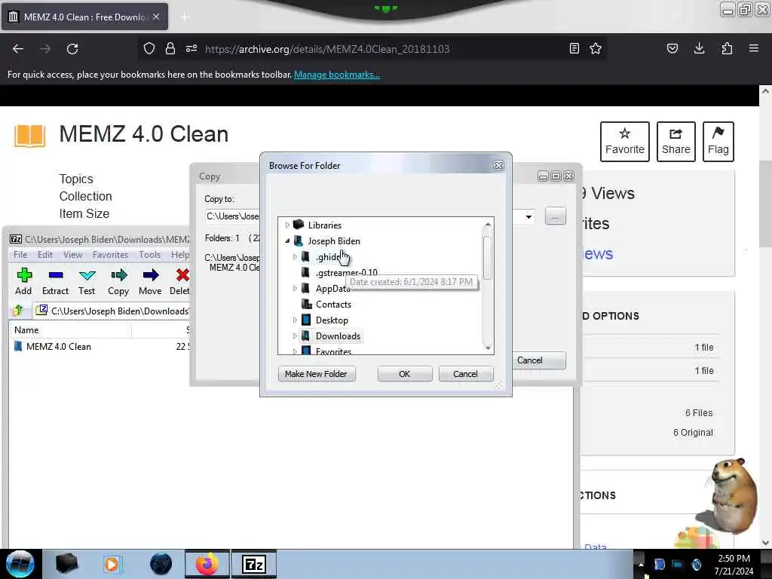The height and width of the screenshot is (579, 772).
Task: Open the 7-Zip View menu
Action: pyautogui.click(x=72, y=255)
